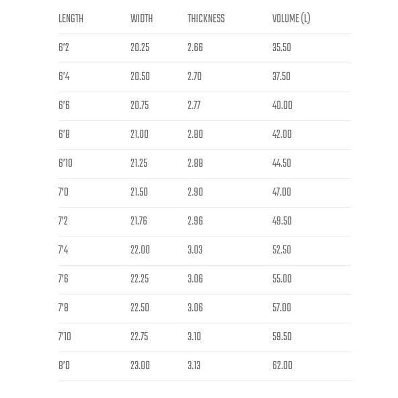Image resolution: width=398 pixels, height=398 pixels.
Task: Select the 6'10 length cell
Action: coord(65,163)
